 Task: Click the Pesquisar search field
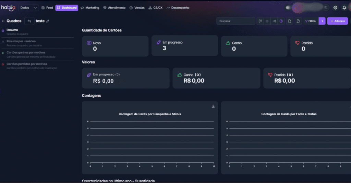(235, 21)
